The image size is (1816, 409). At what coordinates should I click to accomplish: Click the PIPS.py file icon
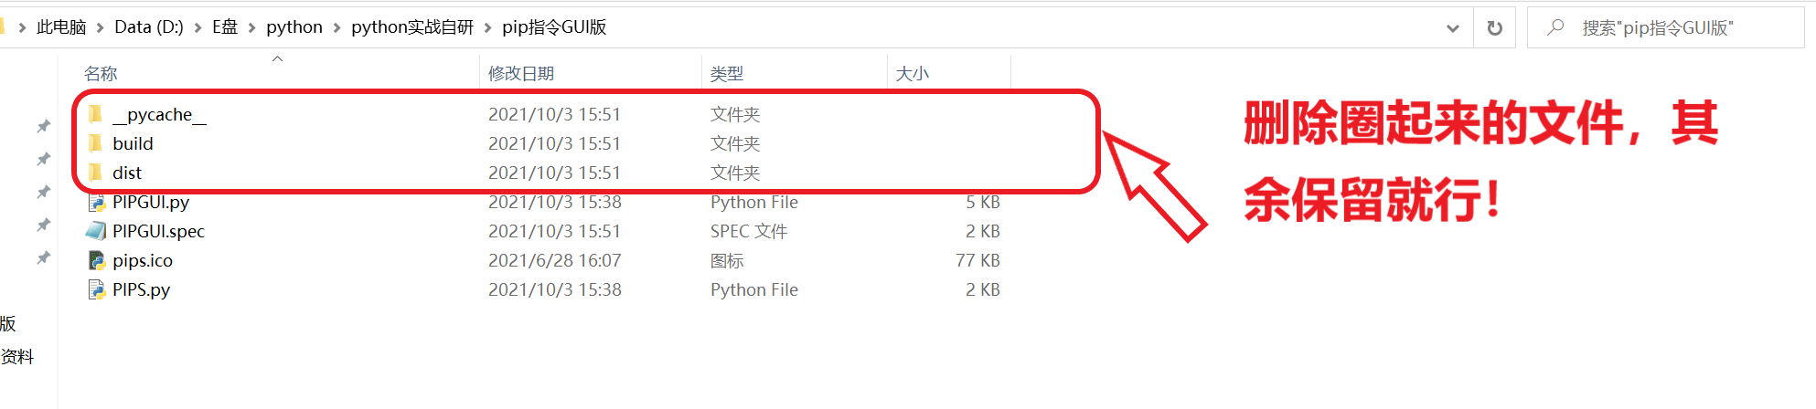[x=96, y=289]
